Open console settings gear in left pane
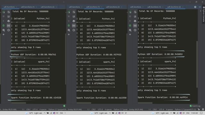 click(x=4, y=30)
